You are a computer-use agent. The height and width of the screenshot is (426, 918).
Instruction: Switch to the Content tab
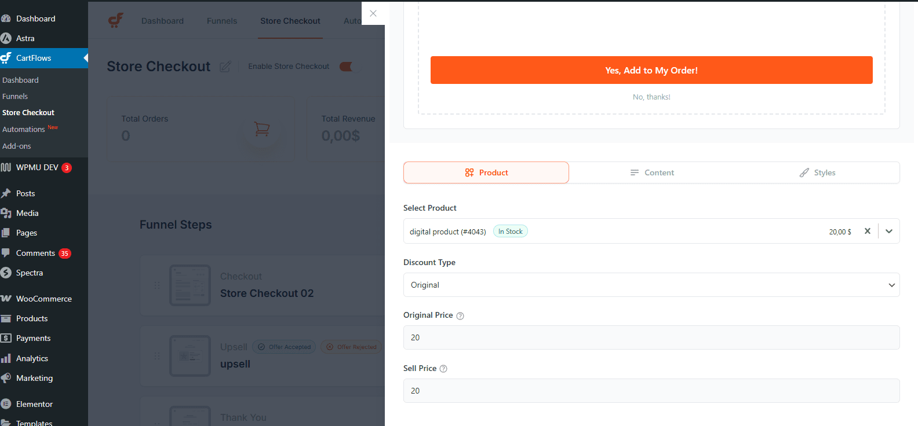(x=652, y=172)
